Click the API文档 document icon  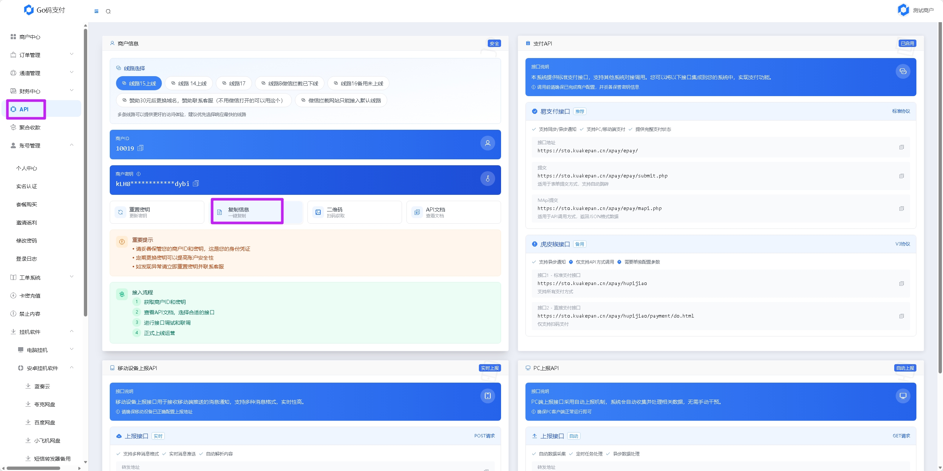(x=417, y=212)
